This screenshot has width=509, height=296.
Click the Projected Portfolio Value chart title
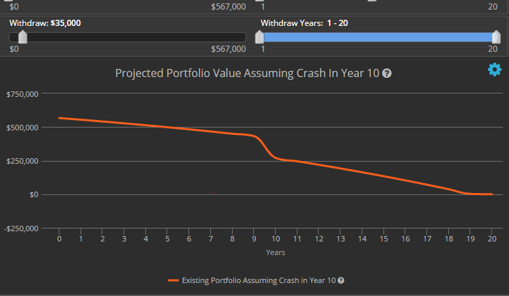point(247,74)
